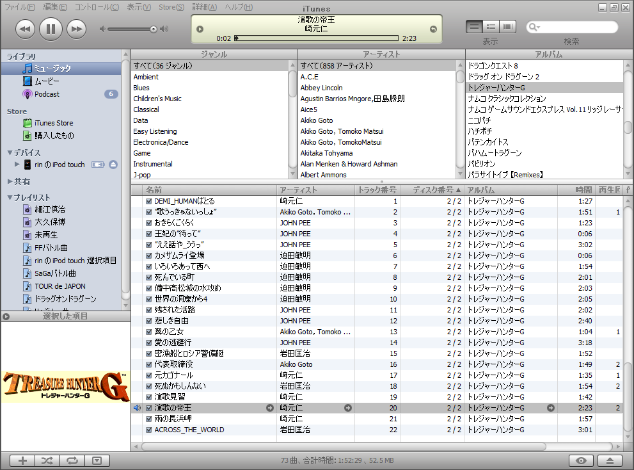Pause the currently playing song
Viewport: 634px width, 470px height.
tap(51, 29)
